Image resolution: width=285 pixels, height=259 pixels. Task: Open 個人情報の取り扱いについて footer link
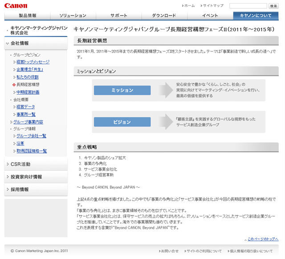coord(250,251)
